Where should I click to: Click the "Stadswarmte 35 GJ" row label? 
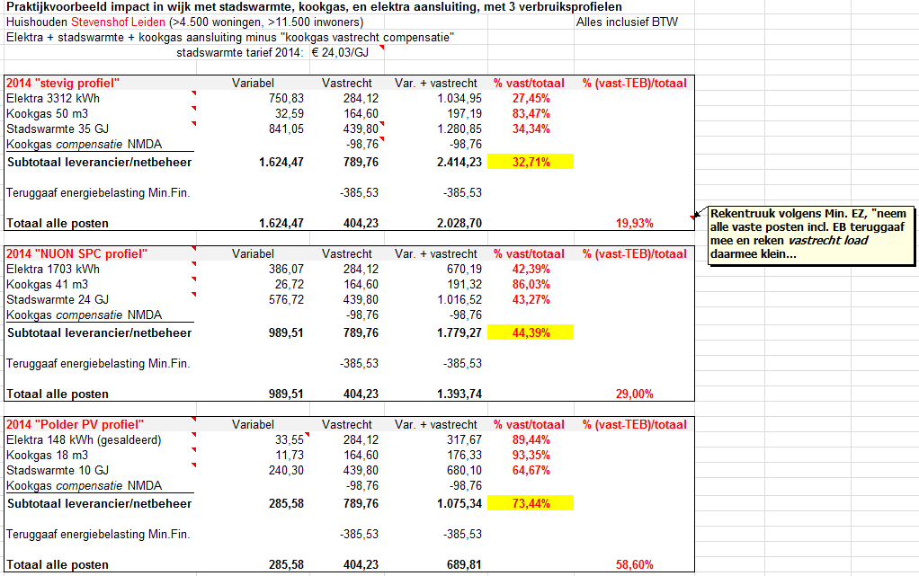[58, 128]
